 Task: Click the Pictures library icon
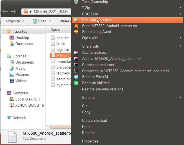click(x=12, y=75)
